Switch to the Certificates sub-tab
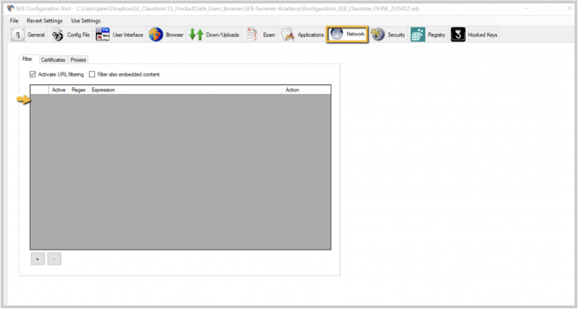 pyautogui.click(x=53, y=59)
